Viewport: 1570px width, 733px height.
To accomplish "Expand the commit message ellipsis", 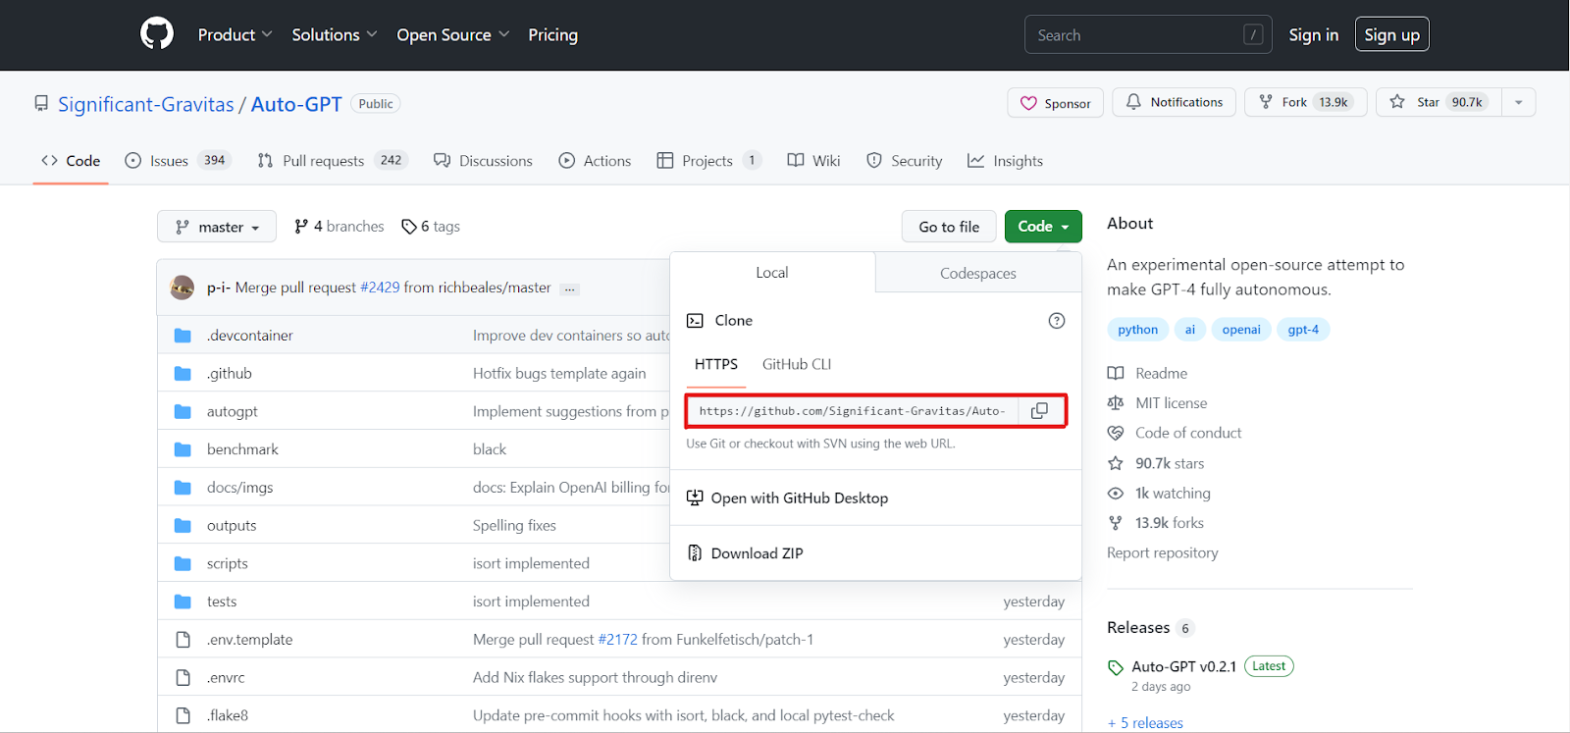I will 570,289.
